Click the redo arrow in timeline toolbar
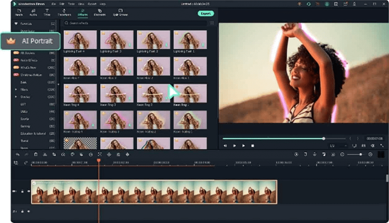The image size is (389, 223). pos(26,155)
